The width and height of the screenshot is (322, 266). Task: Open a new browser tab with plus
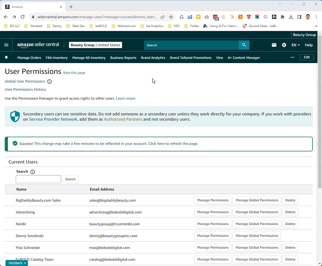(71, 7)
